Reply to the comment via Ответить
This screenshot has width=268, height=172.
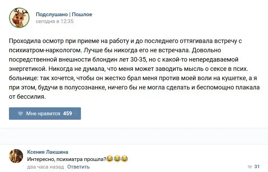[x=78, y=167]
